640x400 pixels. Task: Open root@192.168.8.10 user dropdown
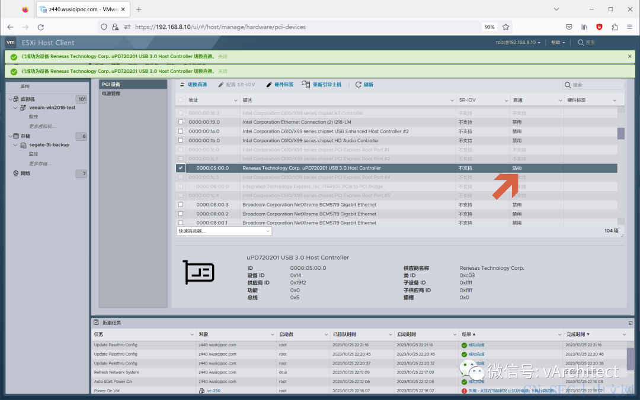518,43
